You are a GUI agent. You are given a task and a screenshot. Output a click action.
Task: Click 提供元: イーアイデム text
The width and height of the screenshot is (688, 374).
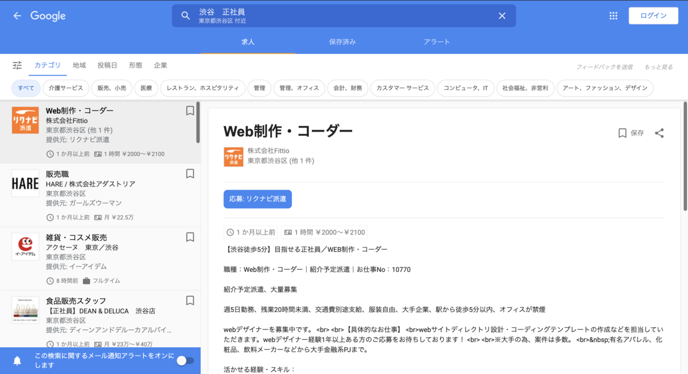click(x=76, y=266)
